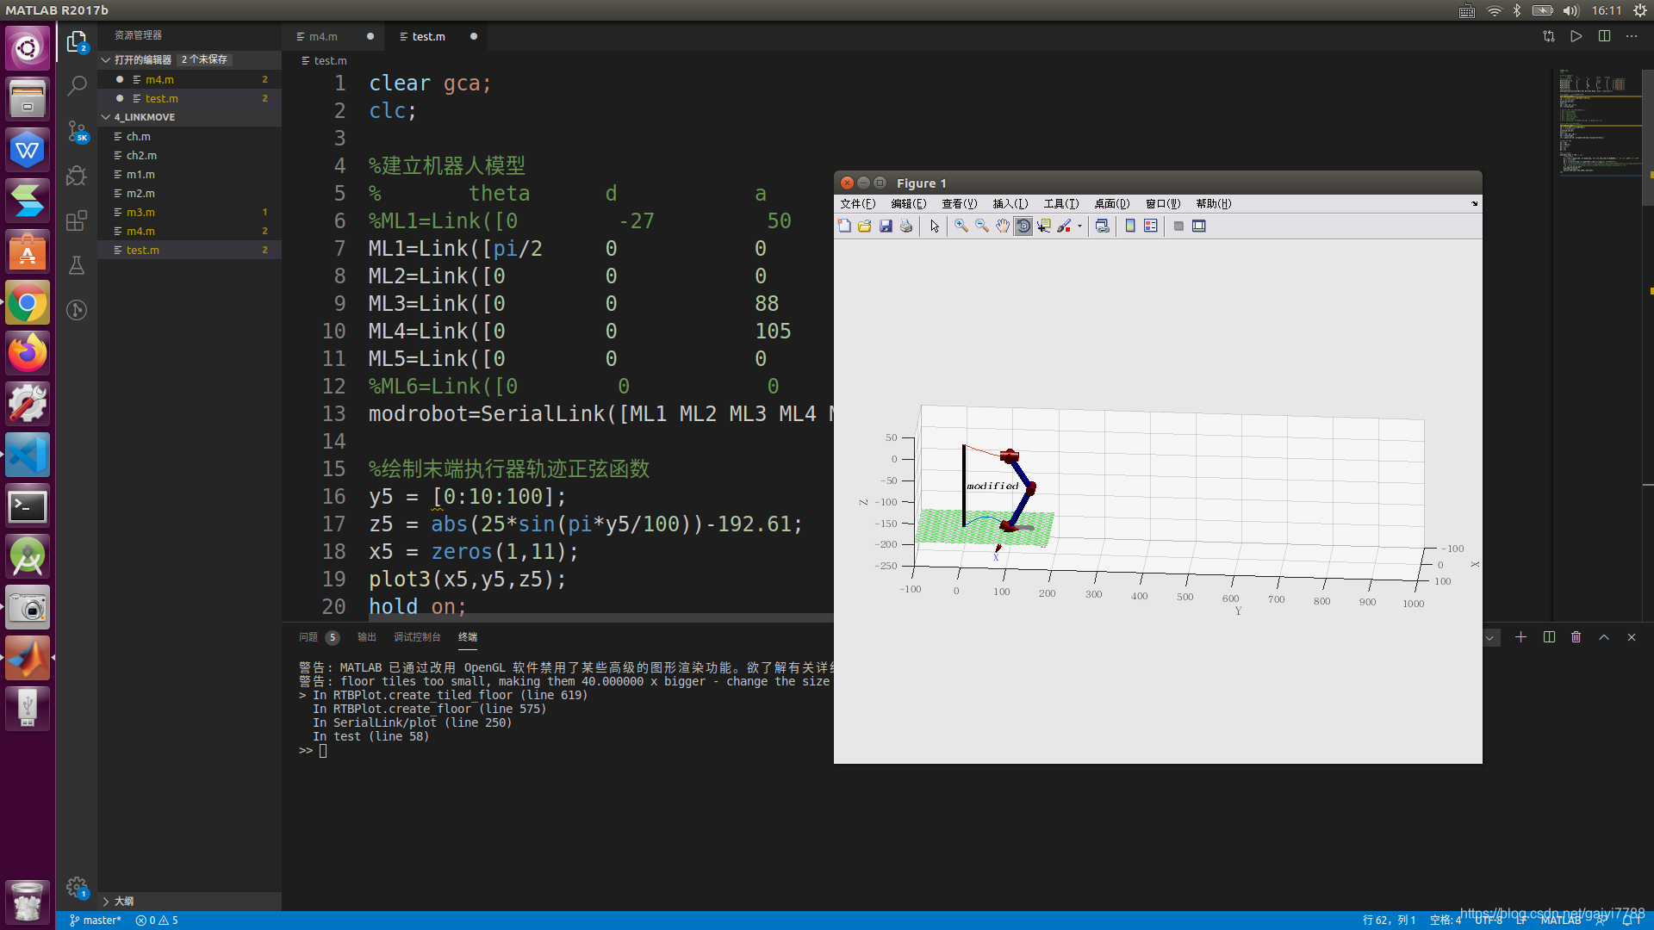1654x930 pixels.
Task: Collapse the 4_LINKMOVE folder section
Action: [190, 117]
